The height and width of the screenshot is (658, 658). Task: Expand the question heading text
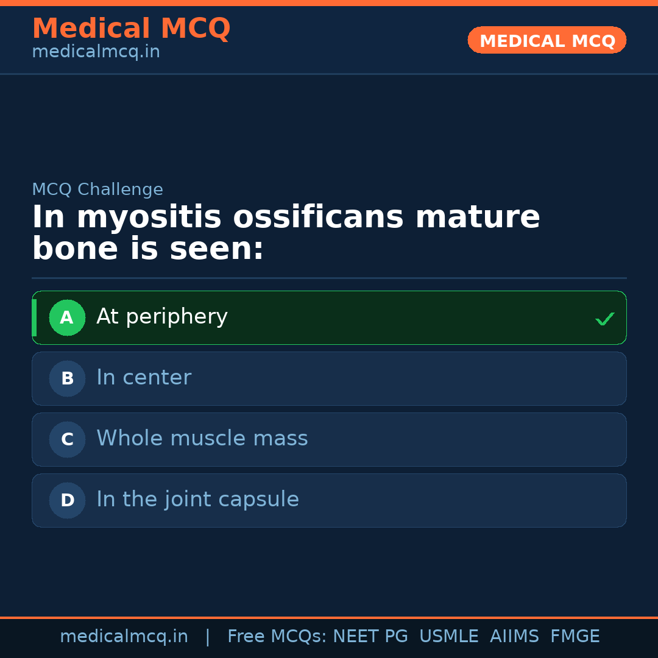tap(286, 232)
